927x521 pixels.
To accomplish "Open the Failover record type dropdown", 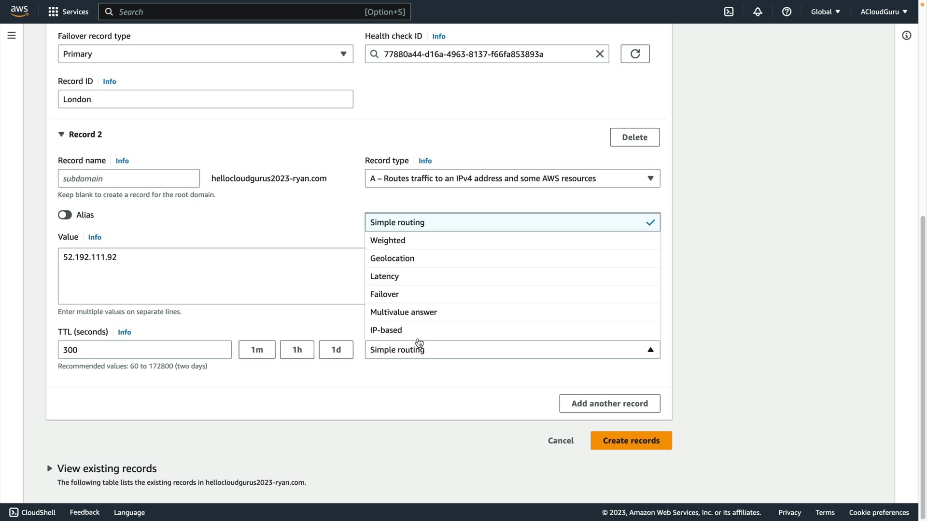I will [205, 54].
